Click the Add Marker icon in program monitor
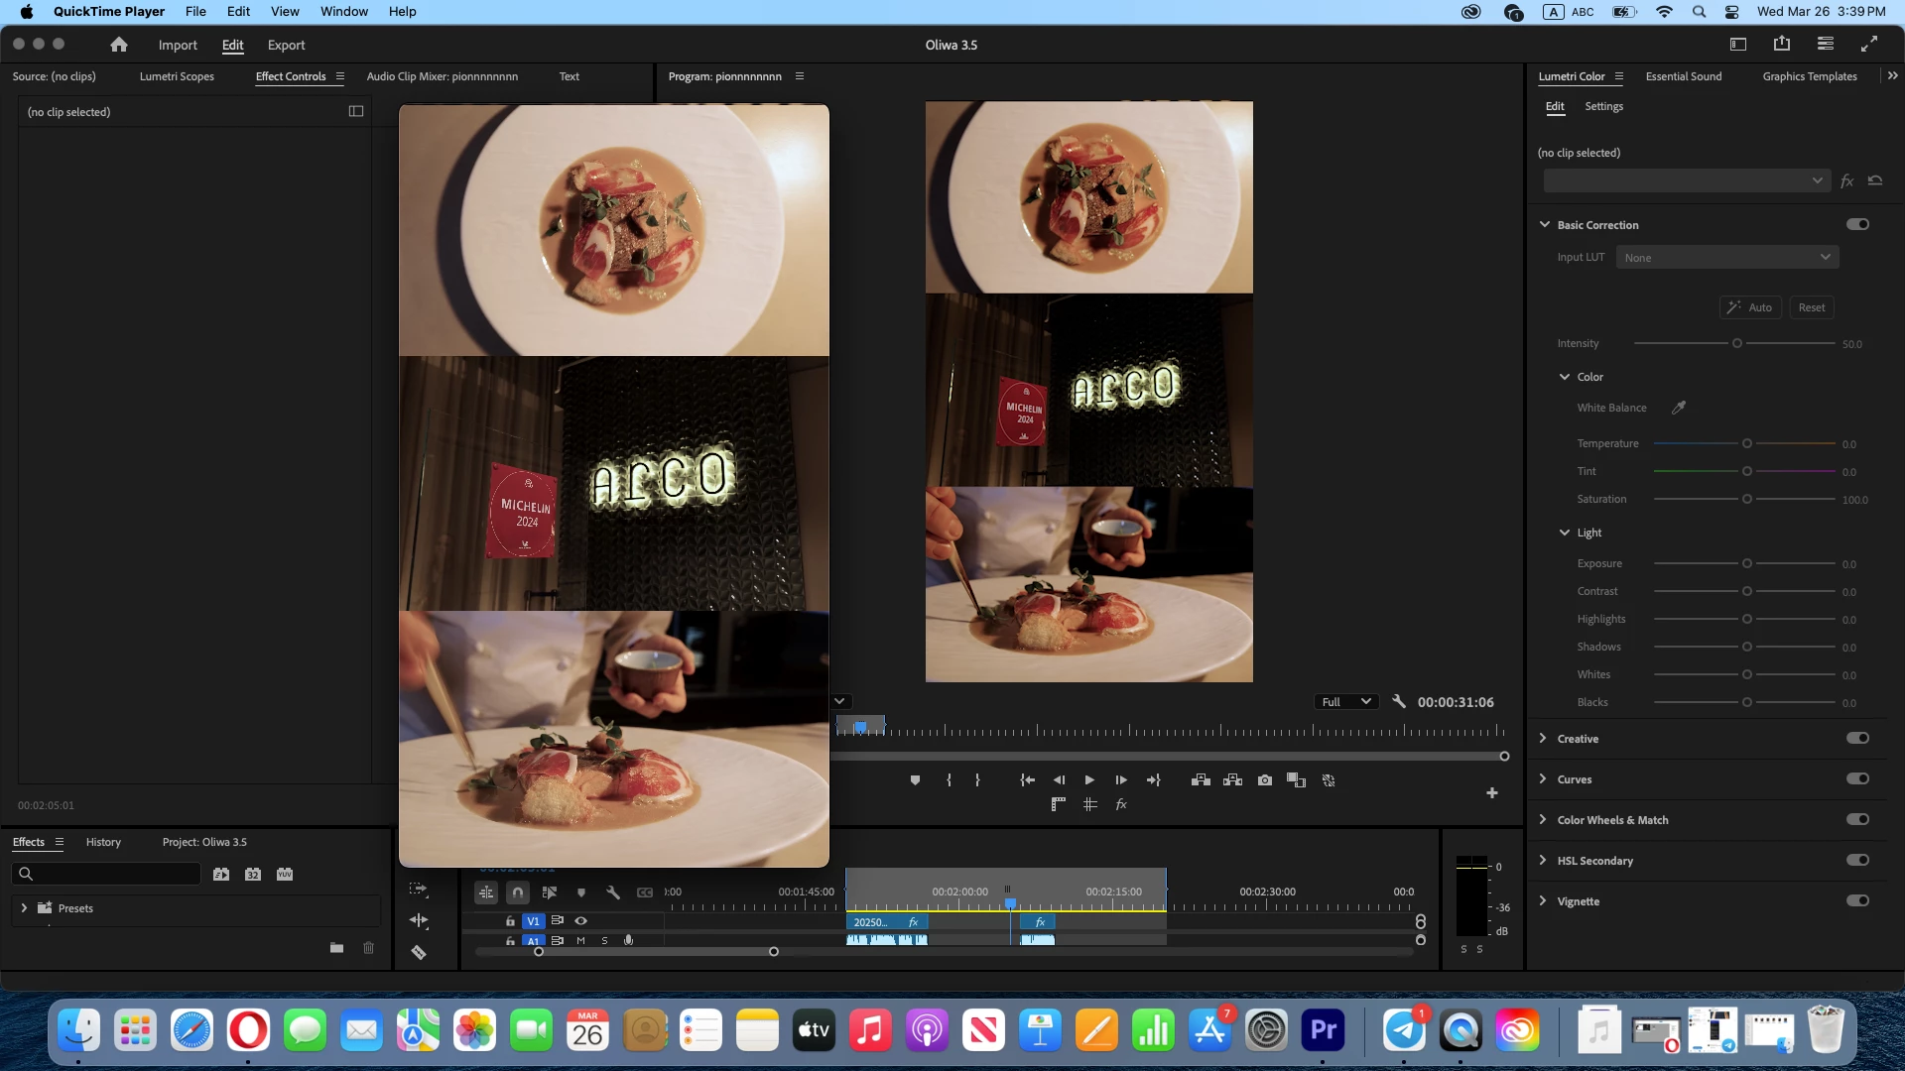The image size is (1905, 1071). point(915,780)
